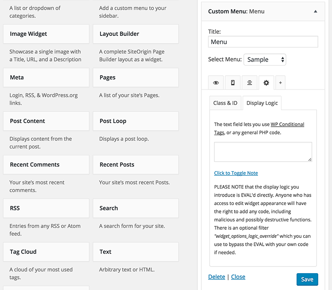The height and width of the screenshot is (290, 332).
Task: Select the Display Logic tab
Action: 262,103
